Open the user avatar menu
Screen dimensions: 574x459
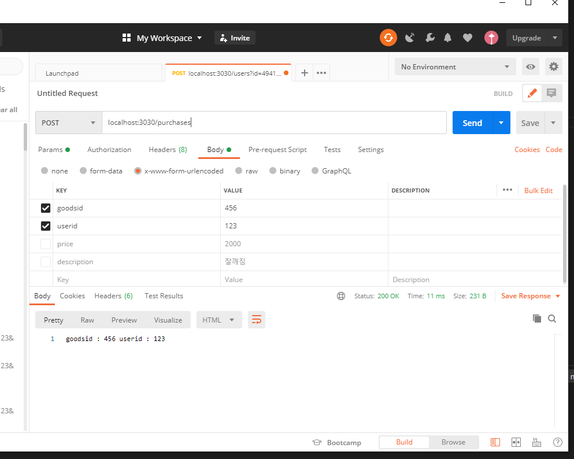tap(491, 38)
